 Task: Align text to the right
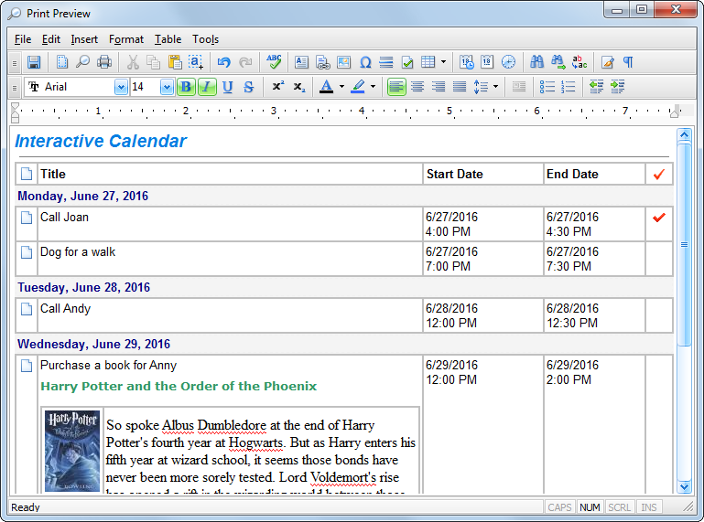[439, 87]
